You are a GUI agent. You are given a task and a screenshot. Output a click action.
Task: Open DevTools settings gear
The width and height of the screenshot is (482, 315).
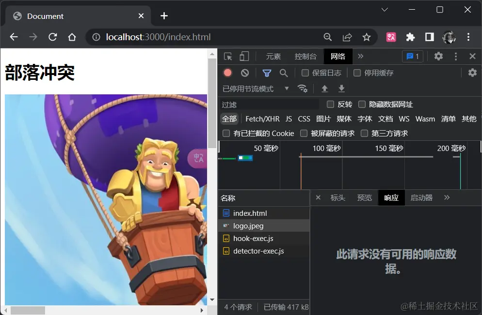pos(438,56)
